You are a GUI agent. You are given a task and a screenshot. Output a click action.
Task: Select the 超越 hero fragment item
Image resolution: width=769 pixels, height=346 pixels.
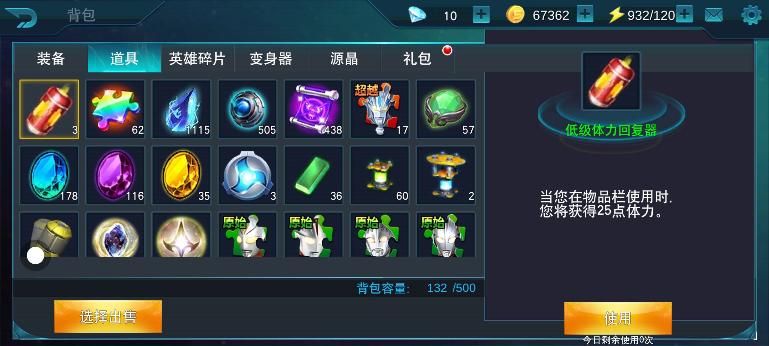pyautogui.click(x=379, y=109)
